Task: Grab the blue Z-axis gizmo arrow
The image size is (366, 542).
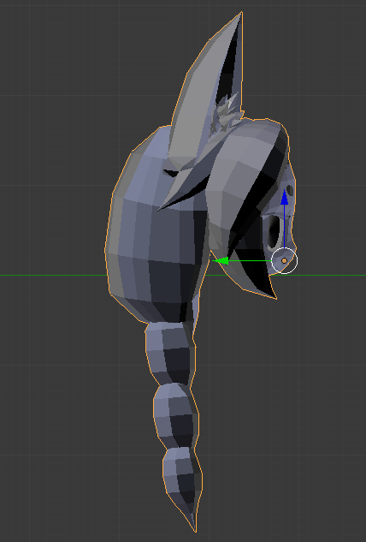Action: click(x=285, y=198)
